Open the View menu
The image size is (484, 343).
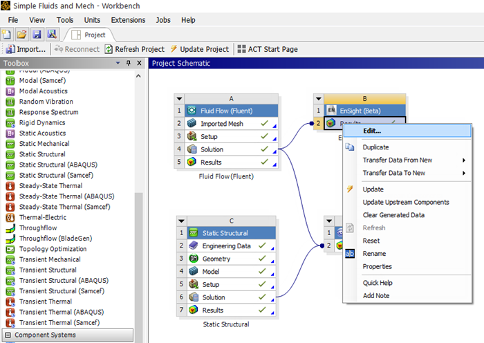coord(37,20)
